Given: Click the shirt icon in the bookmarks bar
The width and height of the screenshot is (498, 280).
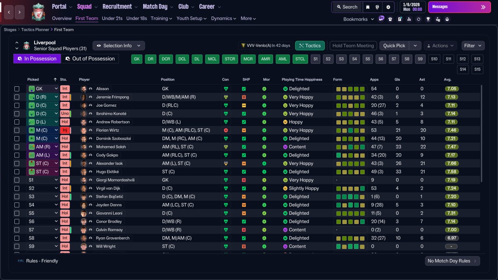Looking at the screenshot, I should [390, 19].
